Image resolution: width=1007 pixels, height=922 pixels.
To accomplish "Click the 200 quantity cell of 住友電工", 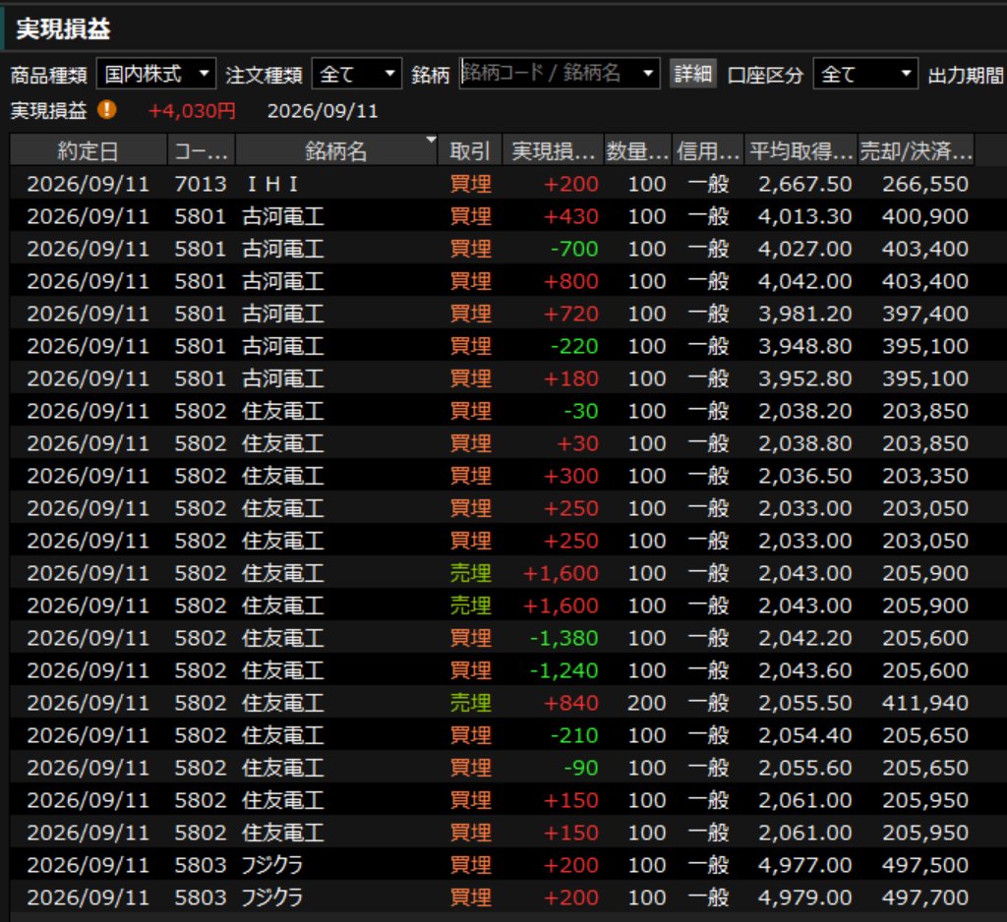I will 647,703.
